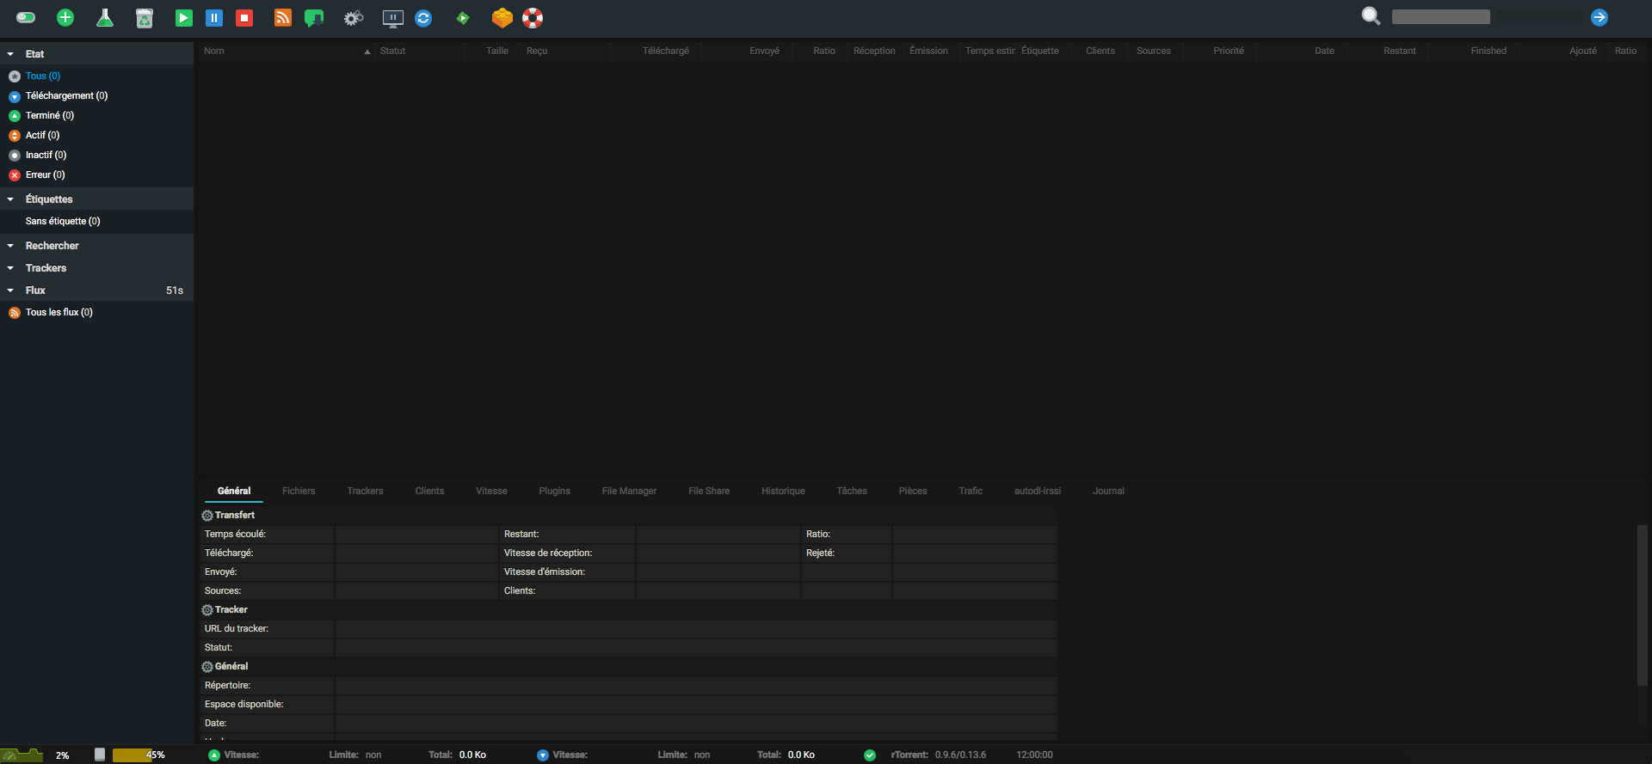The image size is (1652, 764).
Task: Open the orange RSS feed manager icon
Action: pos(283,18)
